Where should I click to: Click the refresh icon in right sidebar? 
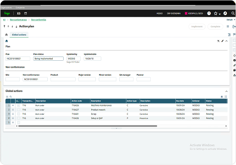234,56
